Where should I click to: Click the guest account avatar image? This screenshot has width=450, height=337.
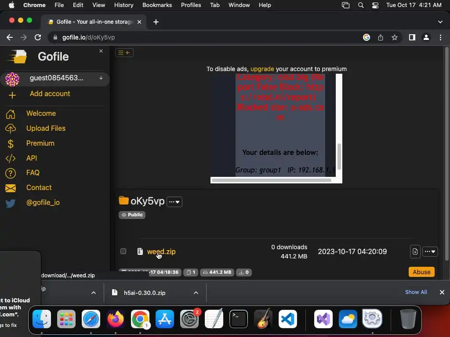(12, 79)
